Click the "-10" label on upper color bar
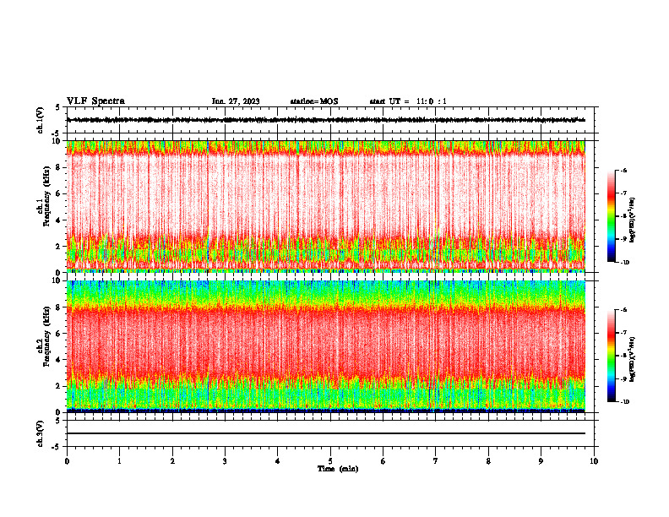Image resolution: width=669 pixels, height=517 pixels. [x=625, y=263]
